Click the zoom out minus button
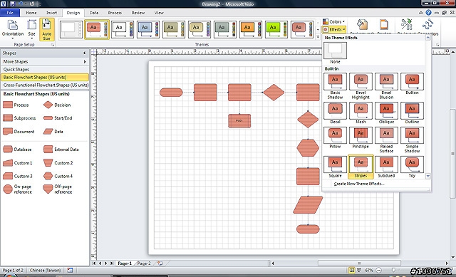Screen dimensions: 456x277 (x=378, y=271)
